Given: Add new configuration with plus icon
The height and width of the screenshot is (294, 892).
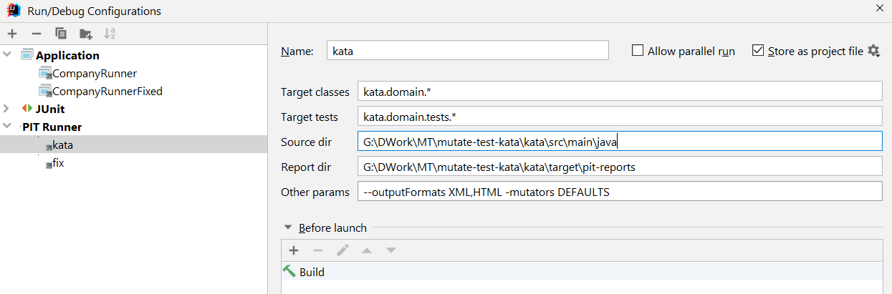Looking at the screenshot, I should pyautogui.click(x=12, y=34).
